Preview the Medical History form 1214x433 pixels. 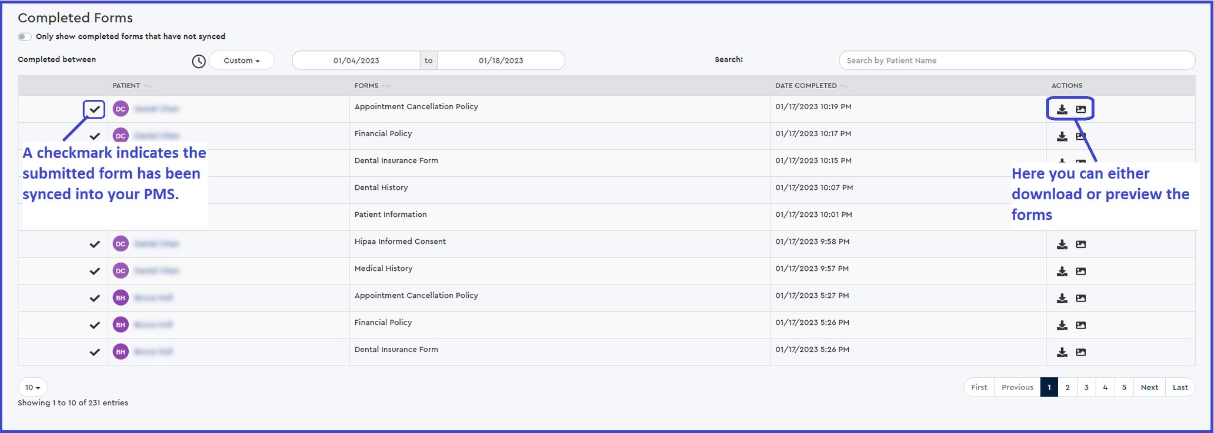(1080, 271)
